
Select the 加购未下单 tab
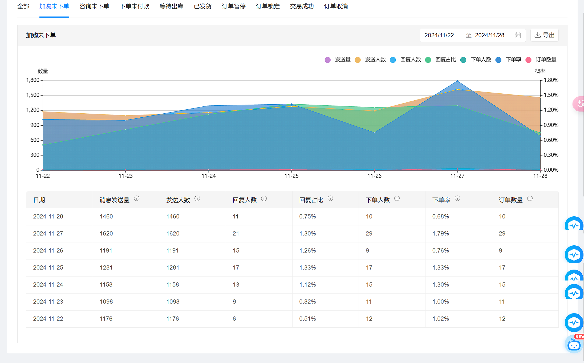(54, 6)
